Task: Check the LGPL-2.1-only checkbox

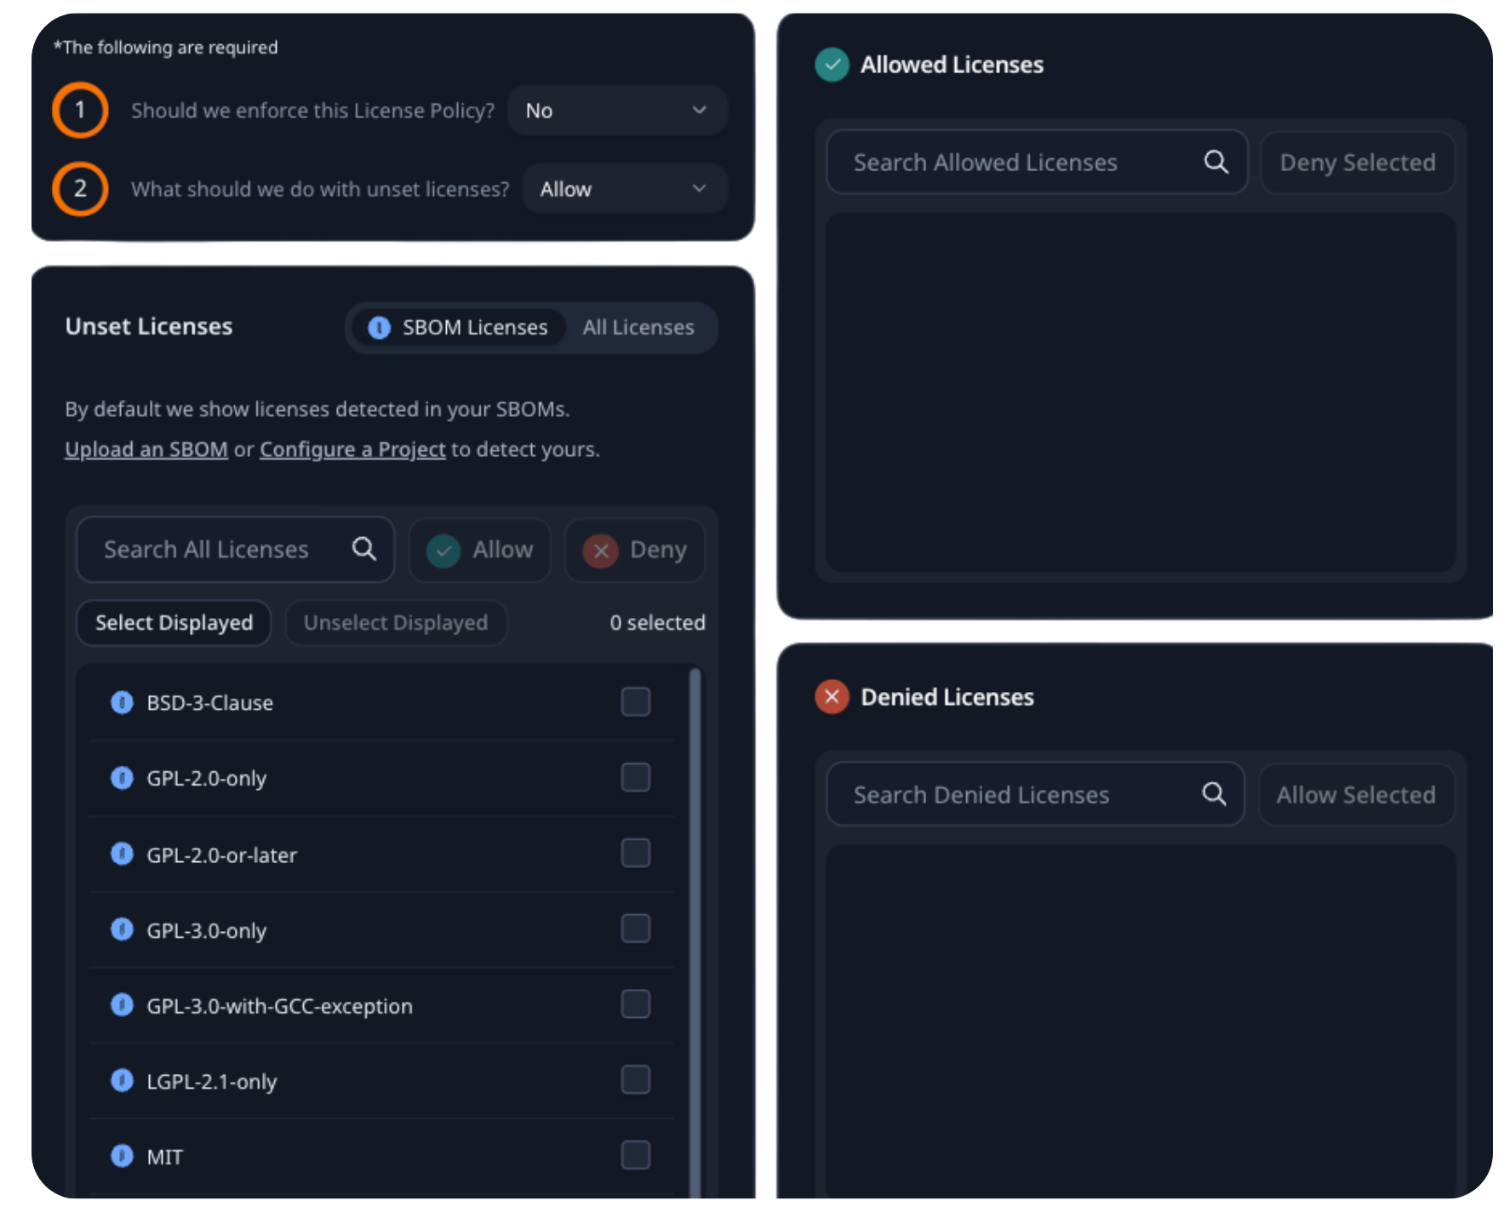Action: [x=634, y=1079]
